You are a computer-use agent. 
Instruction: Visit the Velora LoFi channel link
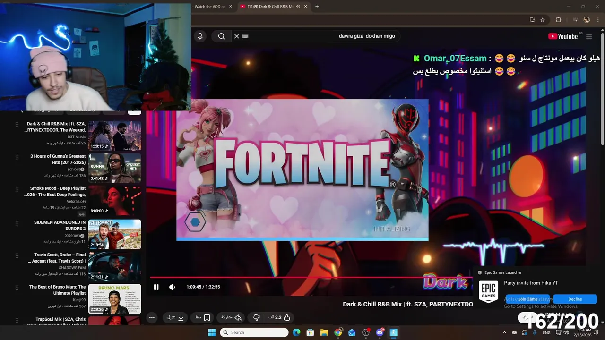[x=76, y=202]
